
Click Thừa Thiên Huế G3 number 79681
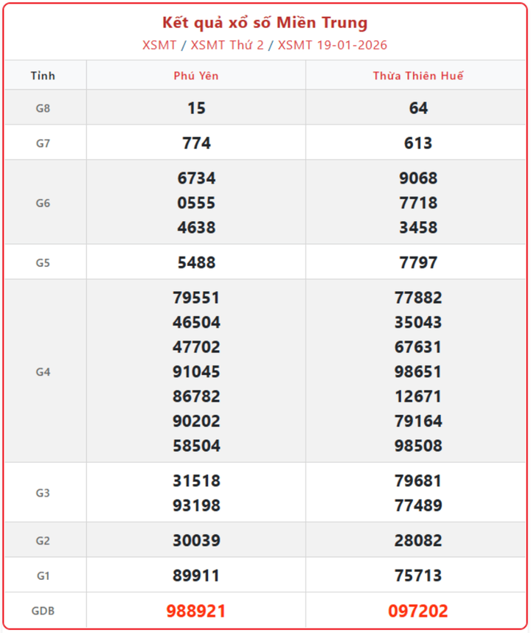[418, 480]
